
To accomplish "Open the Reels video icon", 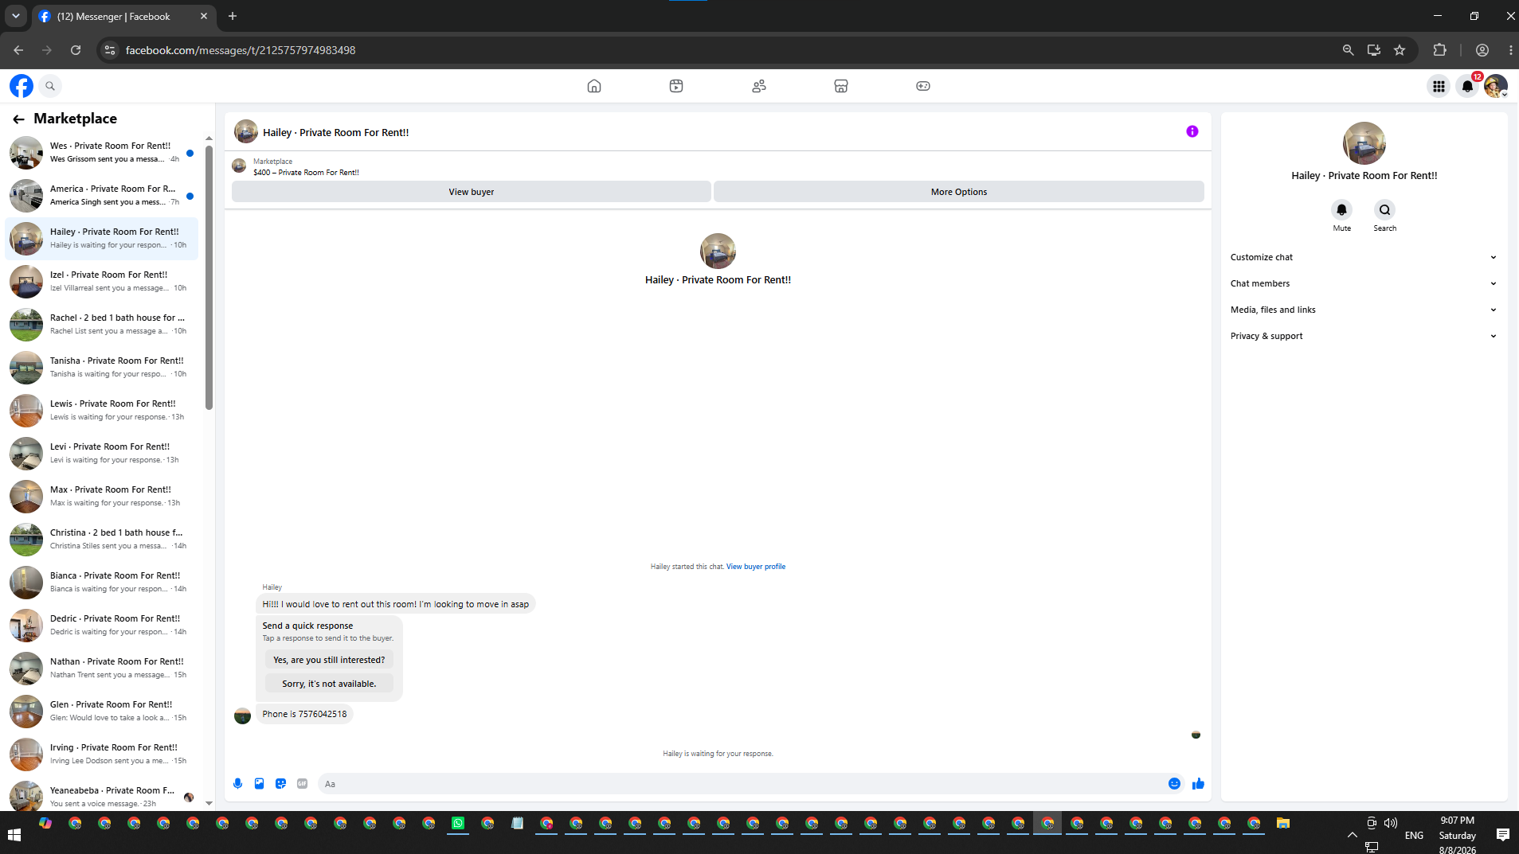I will click(x=676, y=86).
